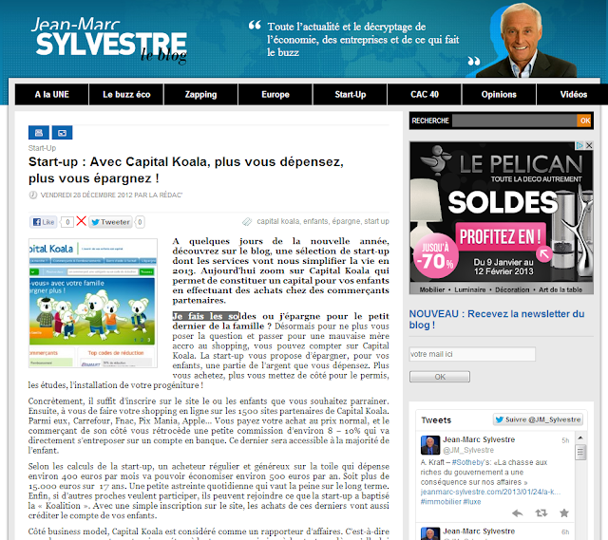Click the Start-Up category label above title
Screen dimensions: 608x540
tap(42, 148)
